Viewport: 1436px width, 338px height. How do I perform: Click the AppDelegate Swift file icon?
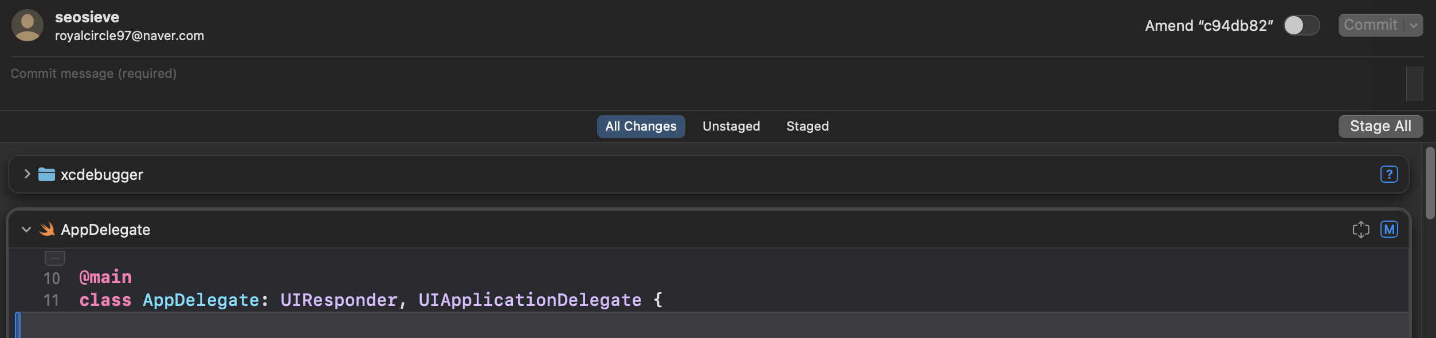click(x=47, y=229)
